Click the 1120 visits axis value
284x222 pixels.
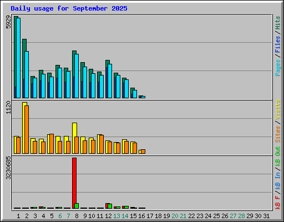tap(8, 108)
